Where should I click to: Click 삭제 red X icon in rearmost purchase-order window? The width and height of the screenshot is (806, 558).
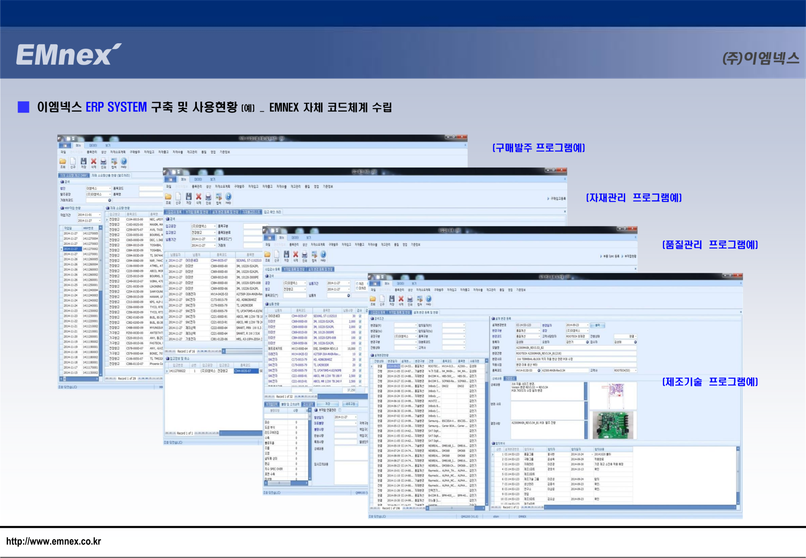[x=94, y=161]
